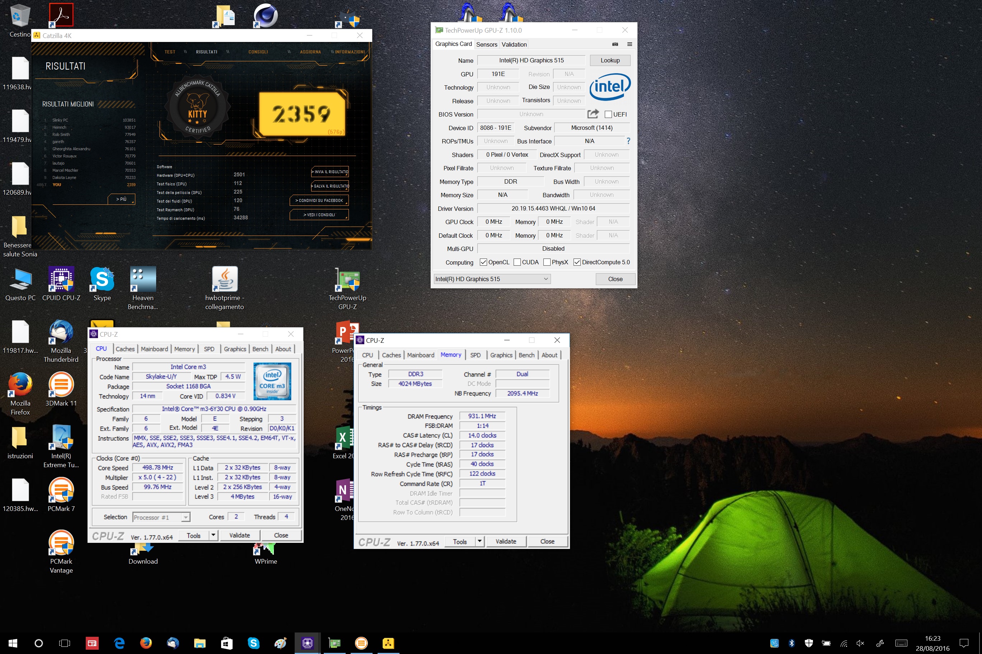Switch to CPU-Z taskbar button
The image size is (982, 654).
click(307, 643)
